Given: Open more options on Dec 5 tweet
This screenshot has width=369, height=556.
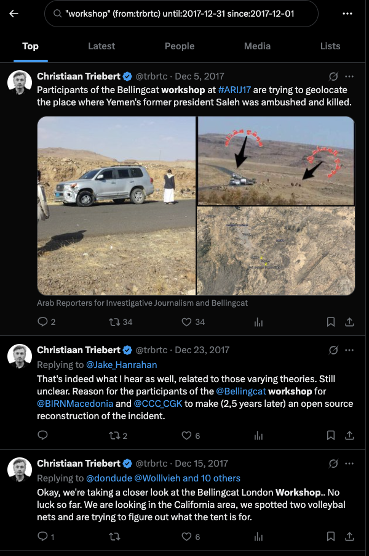Looking at the screenshot, I should point(349,76).
